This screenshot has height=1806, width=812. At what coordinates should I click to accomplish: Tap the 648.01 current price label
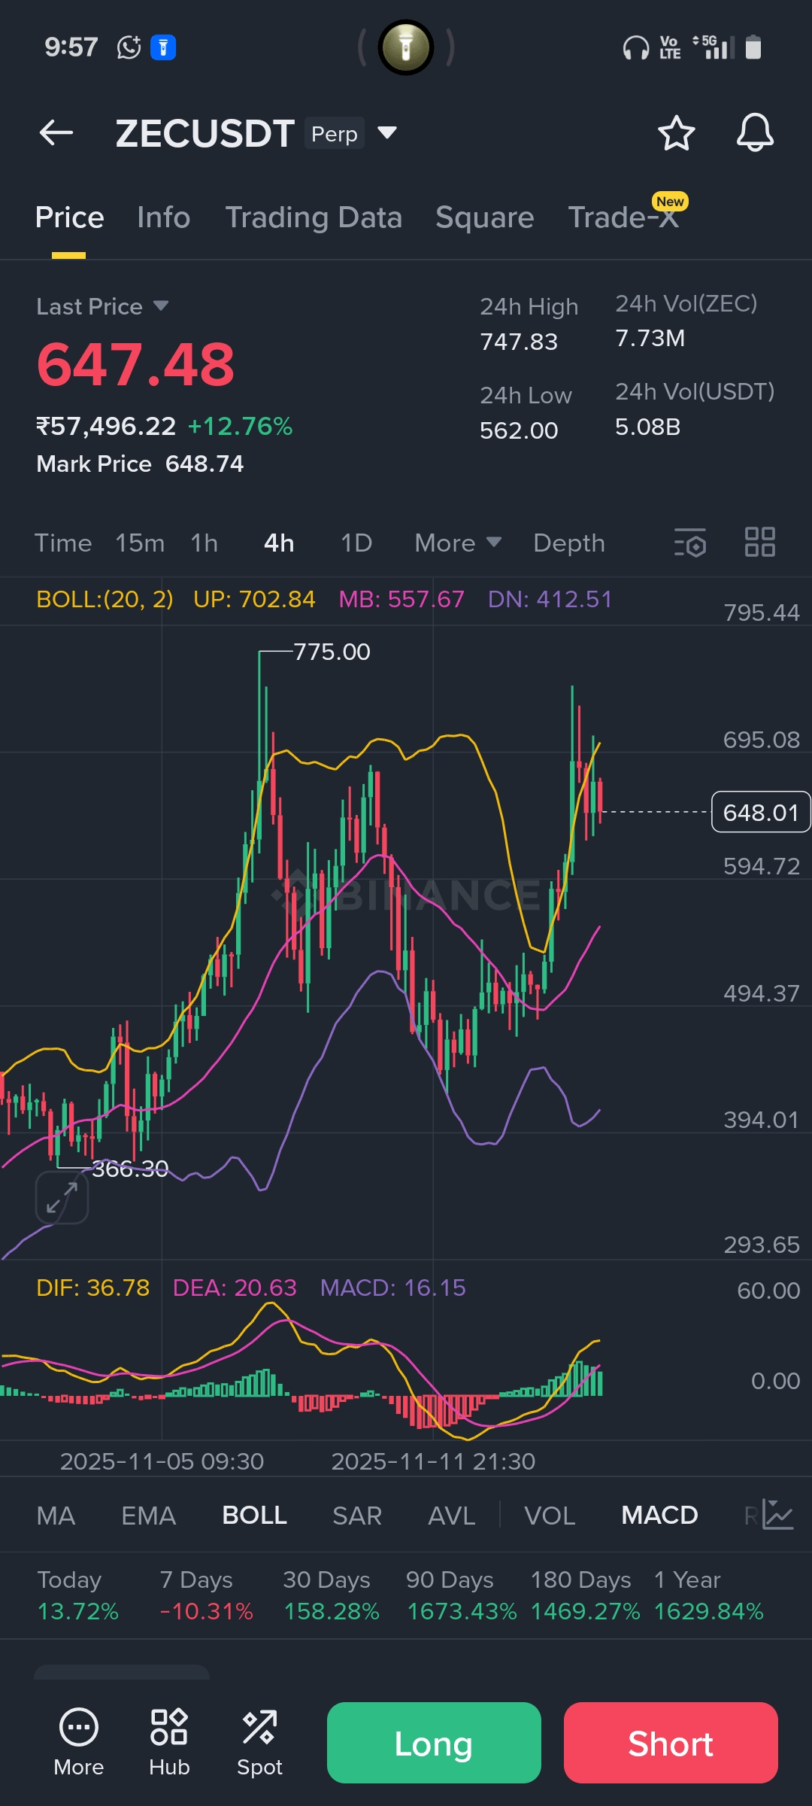coord(760,812)
